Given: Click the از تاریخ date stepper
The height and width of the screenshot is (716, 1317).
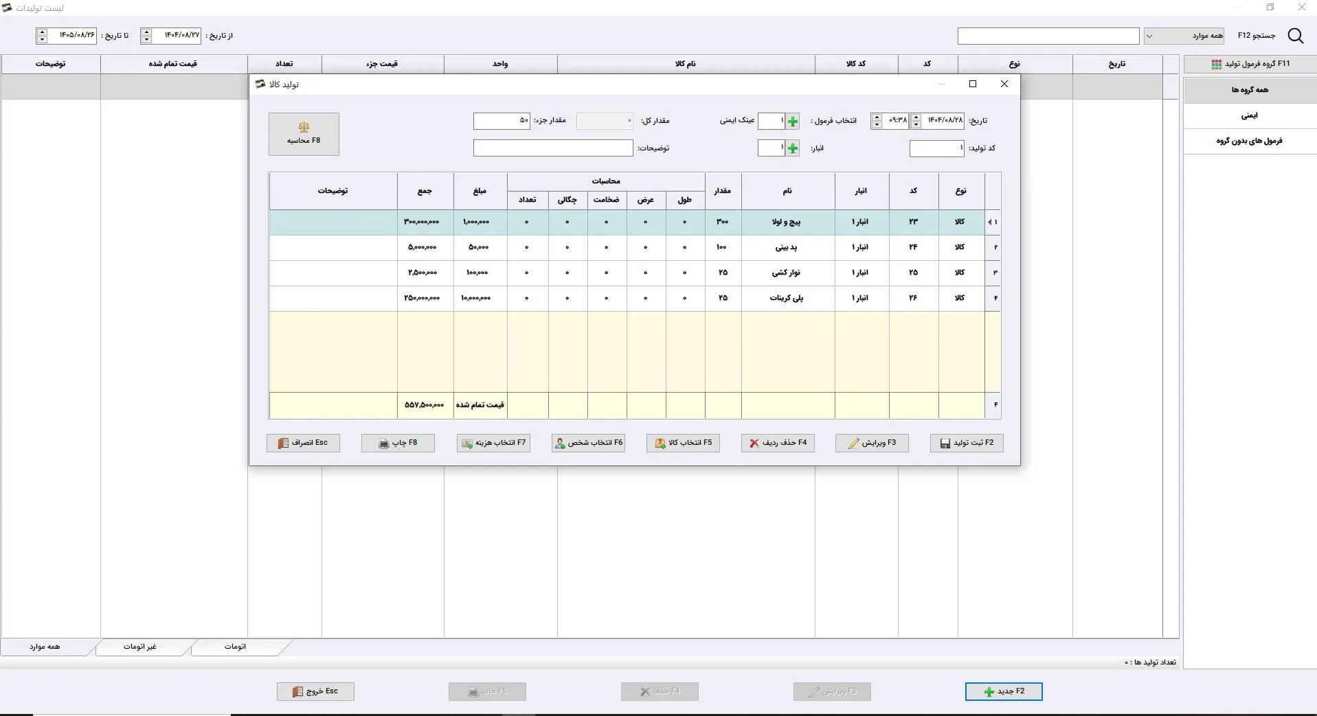Looking at the screenshot, I should (146, 36).
